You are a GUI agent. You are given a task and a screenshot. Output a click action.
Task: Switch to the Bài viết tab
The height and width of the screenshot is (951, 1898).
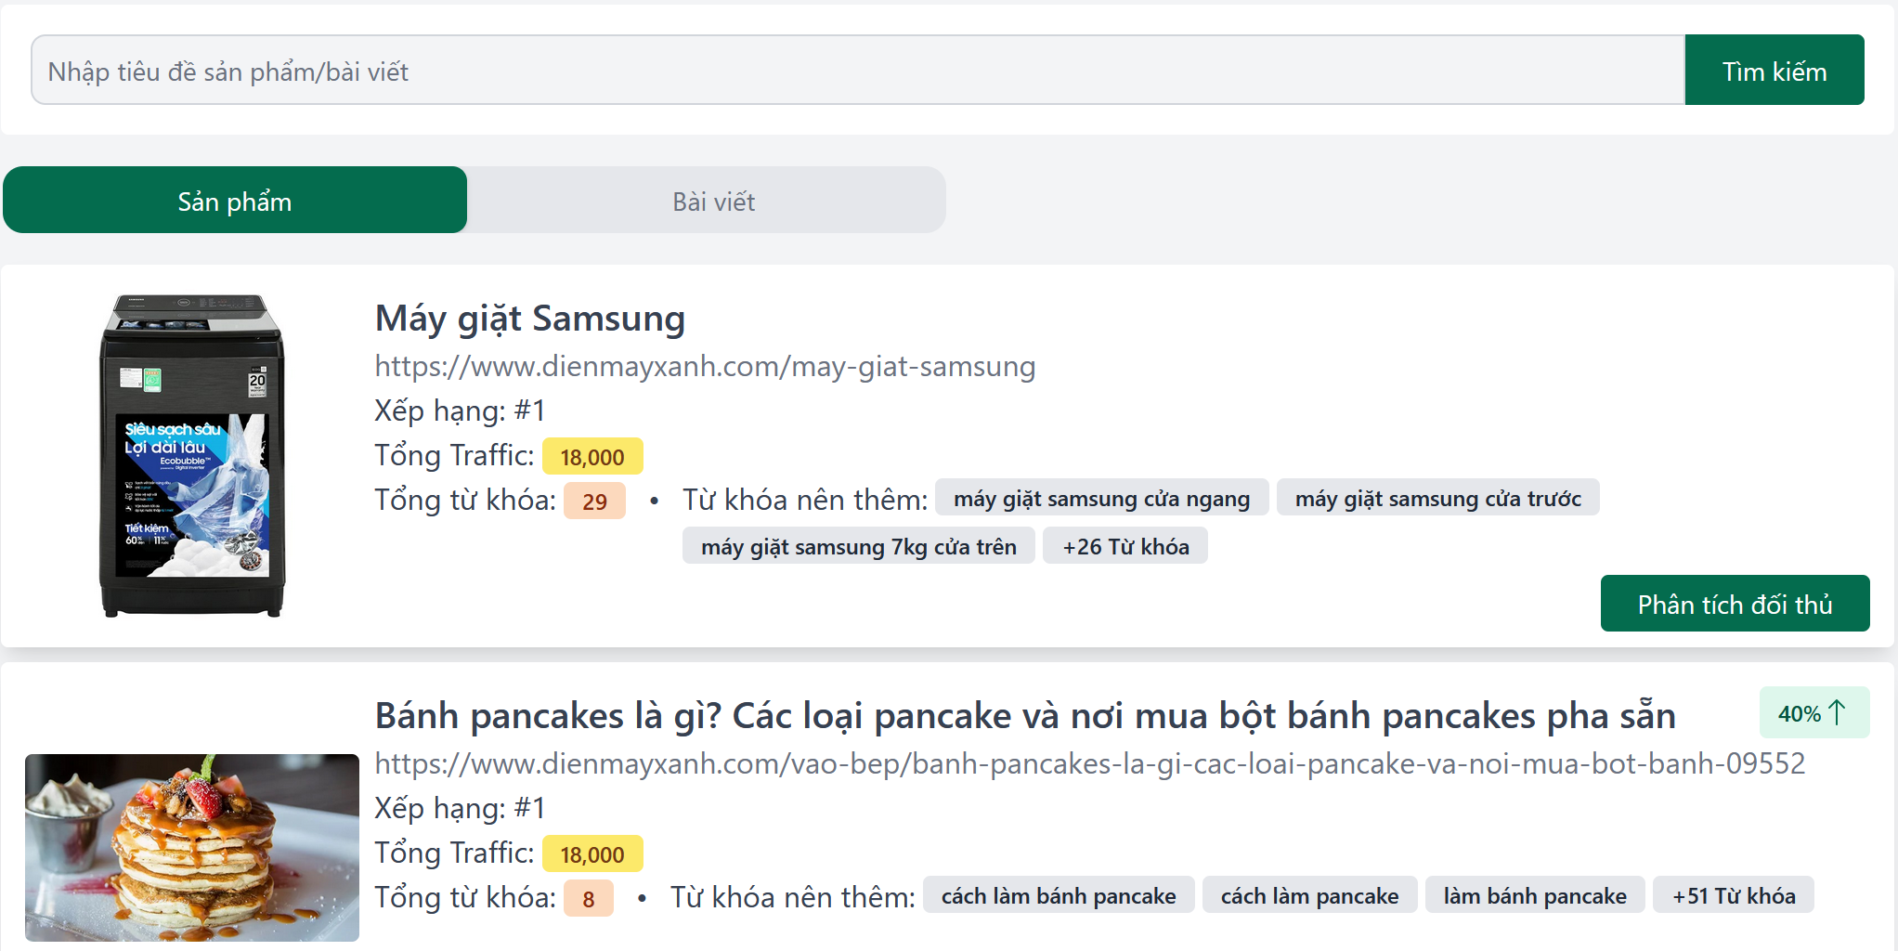pyautogui.click(x=713, y=201)
